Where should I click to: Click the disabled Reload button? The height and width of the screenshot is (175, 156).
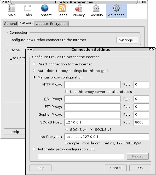tap(138, 156)
